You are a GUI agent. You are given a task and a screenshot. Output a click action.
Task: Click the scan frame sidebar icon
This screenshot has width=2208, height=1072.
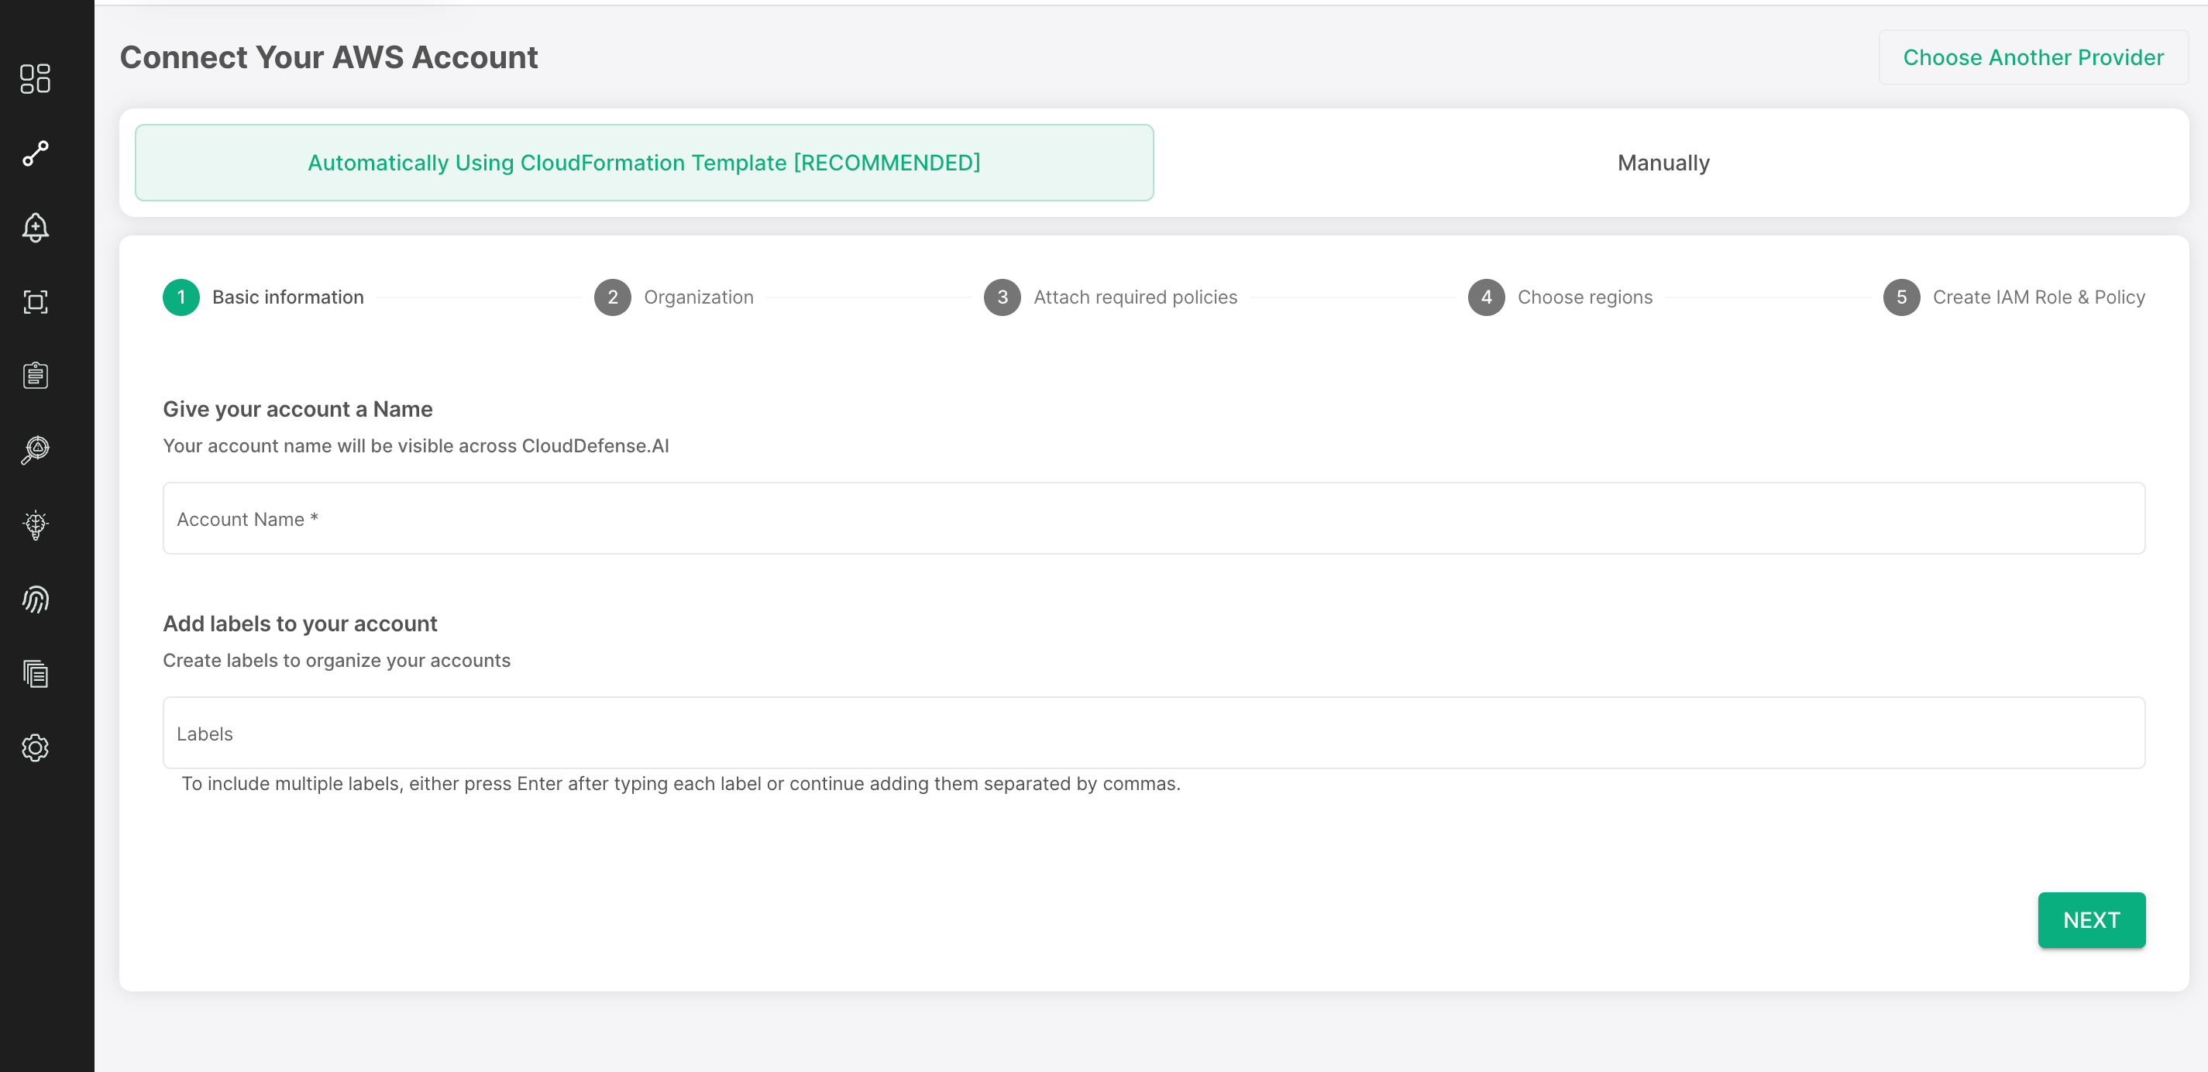(35, 301)
